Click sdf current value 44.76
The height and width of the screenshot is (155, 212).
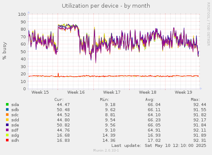(x=63, y=130)
